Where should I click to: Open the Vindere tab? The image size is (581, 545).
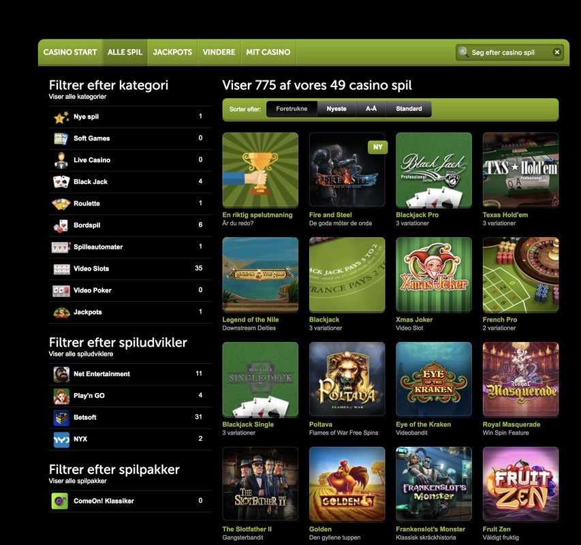[x=219, y=52]
